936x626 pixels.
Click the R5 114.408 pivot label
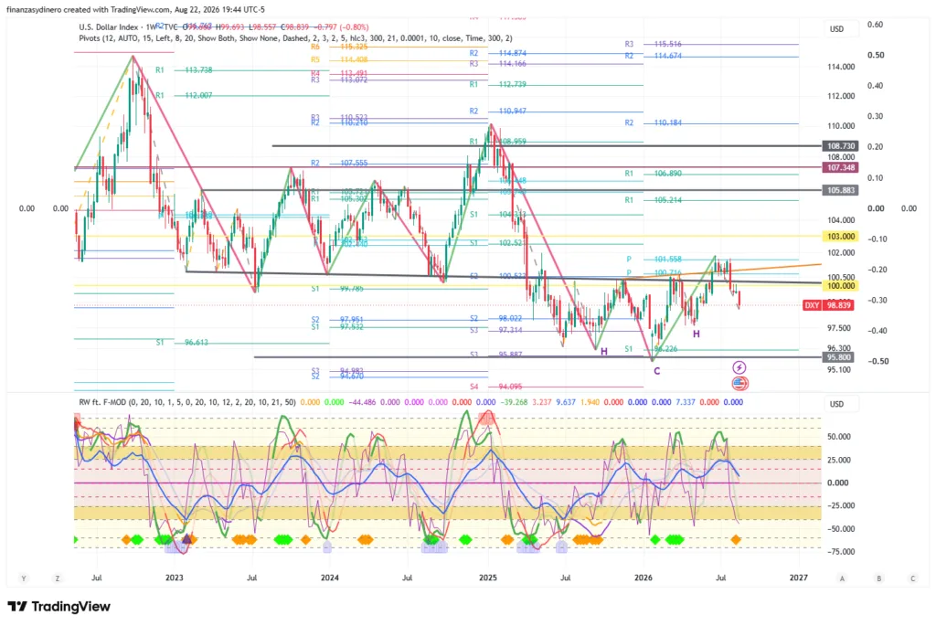coord(339,59)
